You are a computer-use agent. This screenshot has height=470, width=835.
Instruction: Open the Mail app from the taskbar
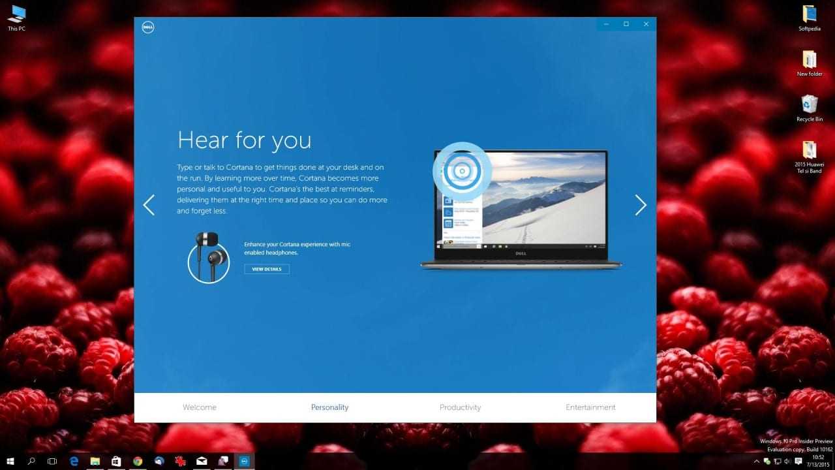202,462
